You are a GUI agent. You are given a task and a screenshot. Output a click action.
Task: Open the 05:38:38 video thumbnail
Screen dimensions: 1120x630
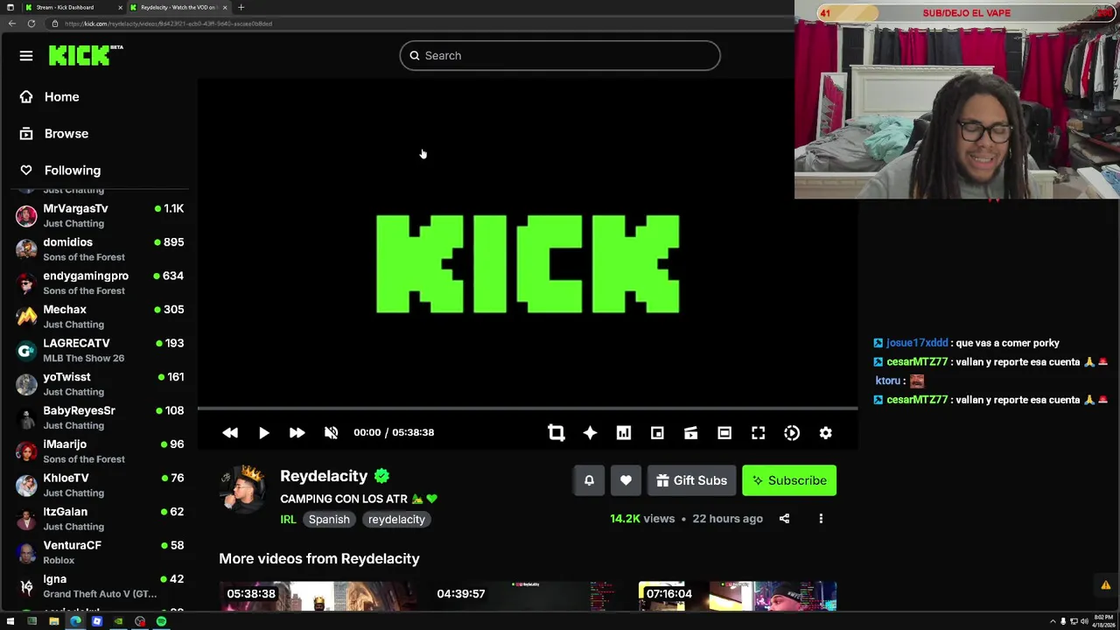pyautogui.click(x=318, y=596)
